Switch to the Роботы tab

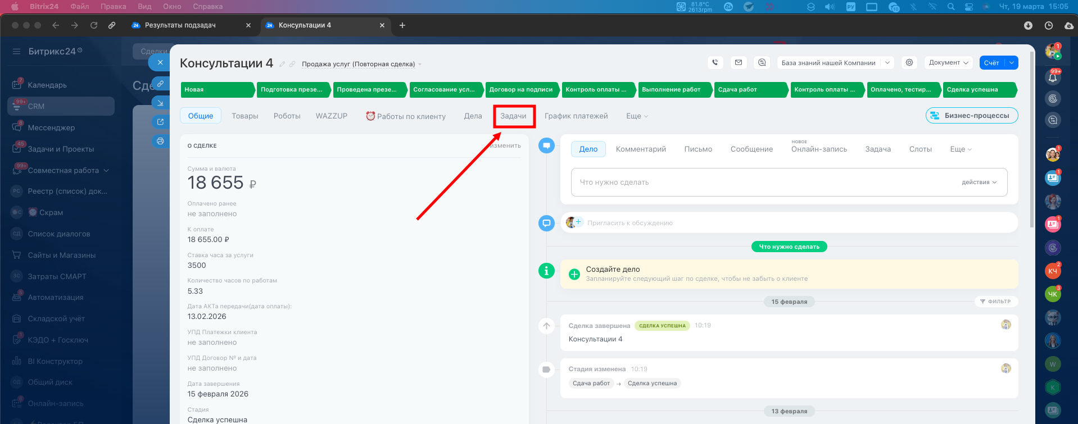[287, 116]
